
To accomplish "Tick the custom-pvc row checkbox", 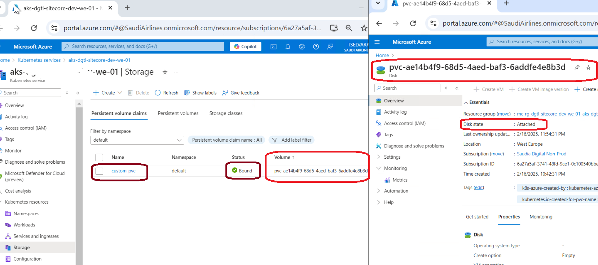I will [100, 171].
